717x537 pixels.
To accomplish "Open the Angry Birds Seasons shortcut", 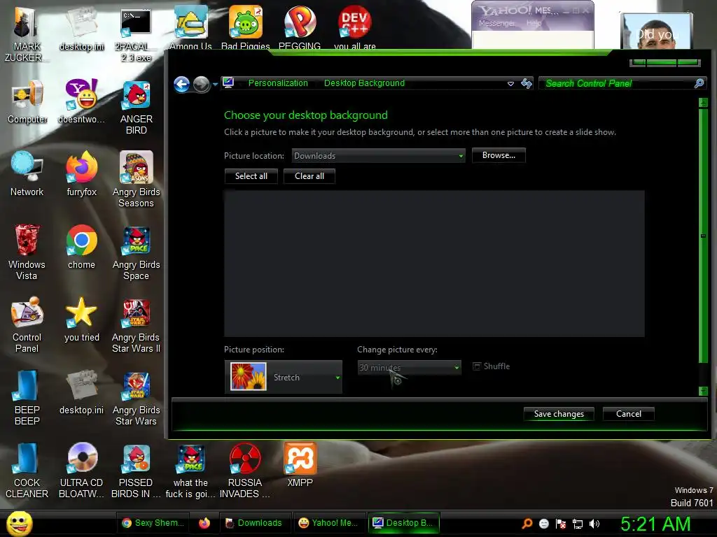I will [137, 180].
